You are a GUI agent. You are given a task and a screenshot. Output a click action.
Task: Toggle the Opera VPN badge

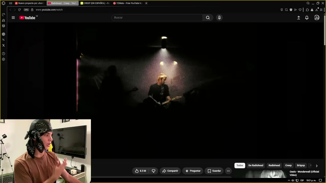click(x=26, y=10)
